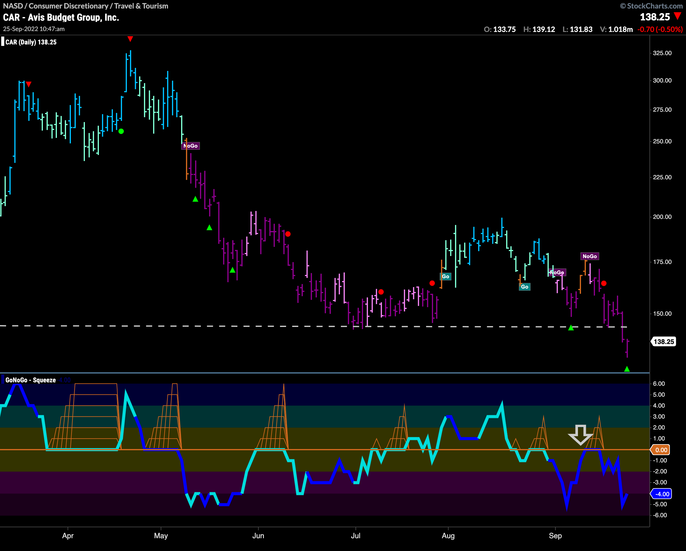
Task: Click the blue legend marker beside GoNoGo - Squeeze
Action: coord(2,380)
